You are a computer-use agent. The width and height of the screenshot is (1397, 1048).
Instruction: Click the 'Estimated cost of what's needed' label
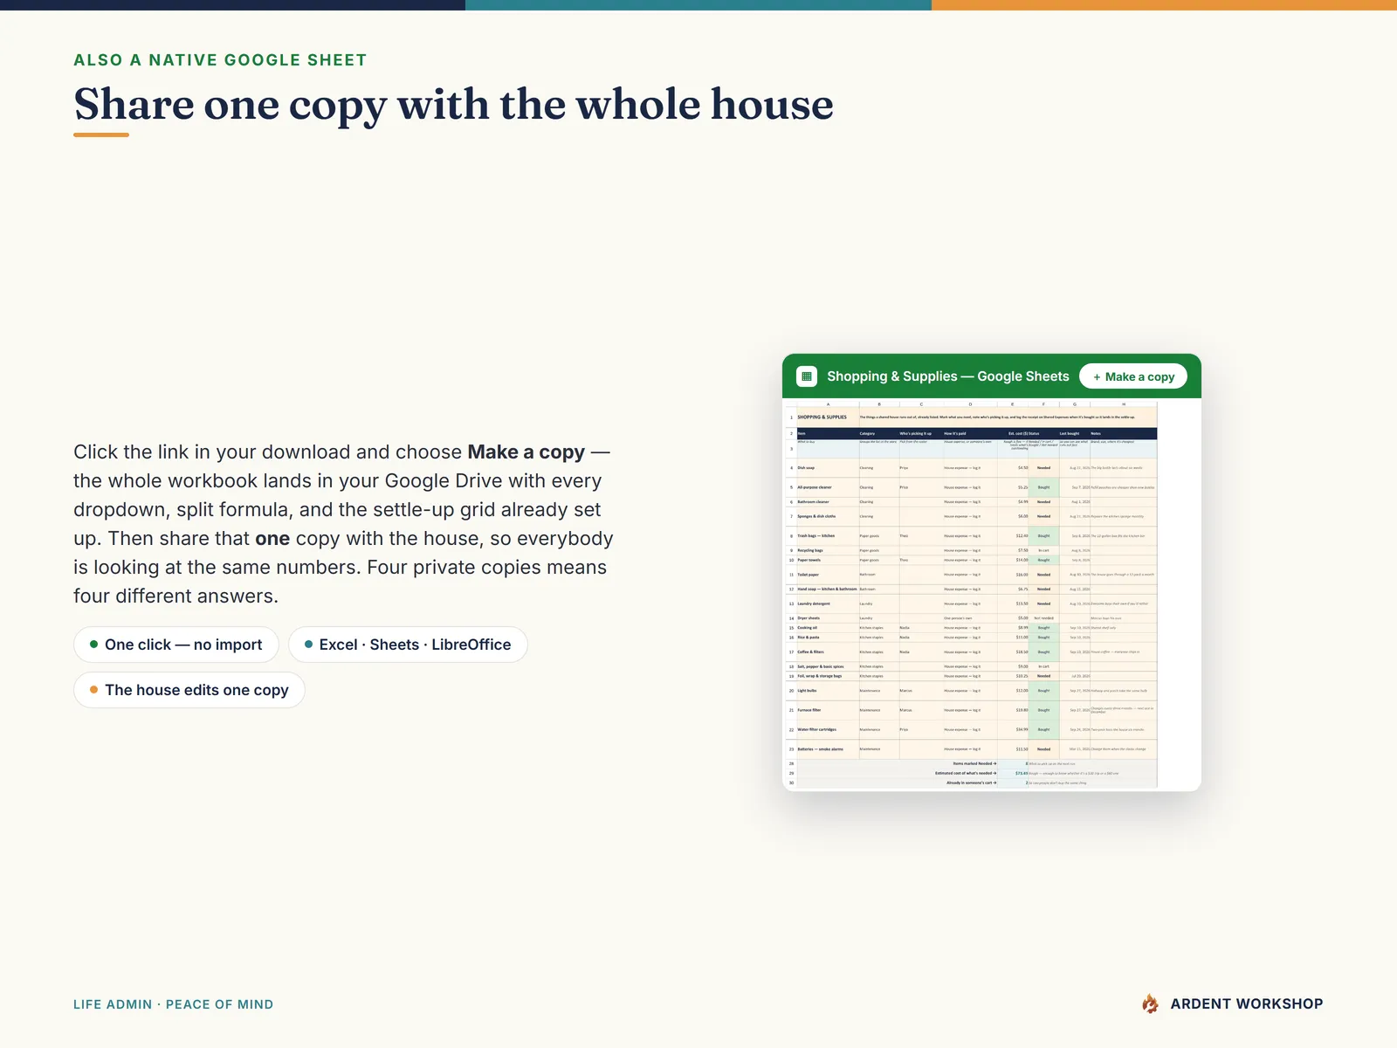(x=965, y=774)
